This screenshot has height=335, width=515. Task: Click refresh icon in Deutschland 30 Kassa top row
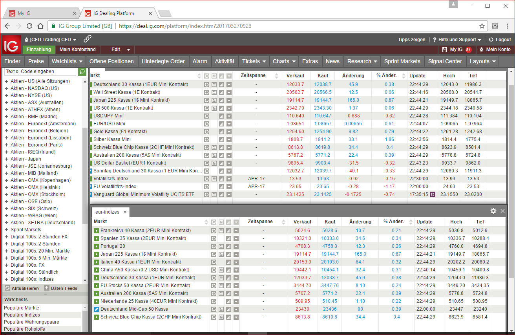(206, 84)
